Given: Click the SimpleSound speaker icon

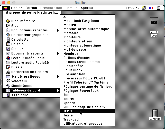Looking at the screenshot, I should tap(8, 86).
